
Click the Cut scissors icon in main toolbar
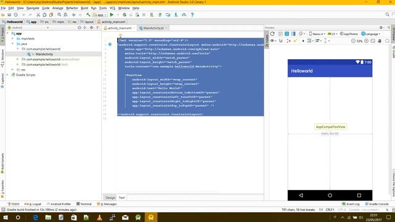pos(38,15)
